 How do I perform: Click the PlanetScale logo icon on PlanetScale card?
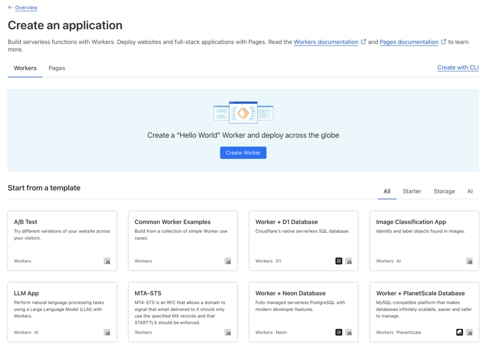click(460, 332)
